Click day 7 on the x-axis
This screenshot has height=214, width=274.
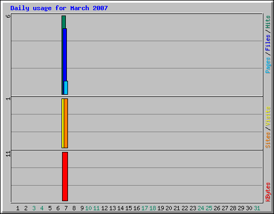coord(66,208)
